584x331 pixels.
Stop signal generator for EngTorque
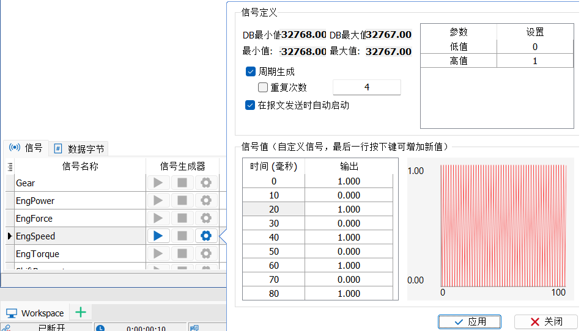[182, 253]
